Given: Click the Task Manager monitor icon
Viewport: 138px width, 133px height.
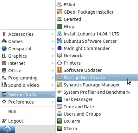Looking at the screenshot, I should [60, 99].
